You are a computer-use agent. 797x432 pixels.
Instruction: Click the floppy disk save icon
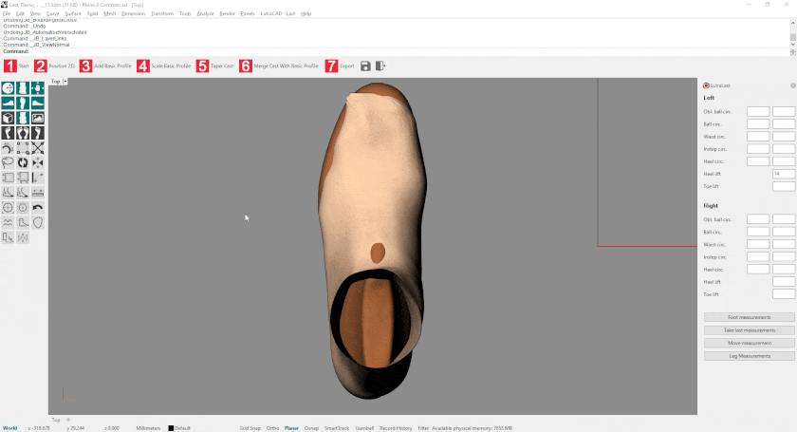click(365, 66)
